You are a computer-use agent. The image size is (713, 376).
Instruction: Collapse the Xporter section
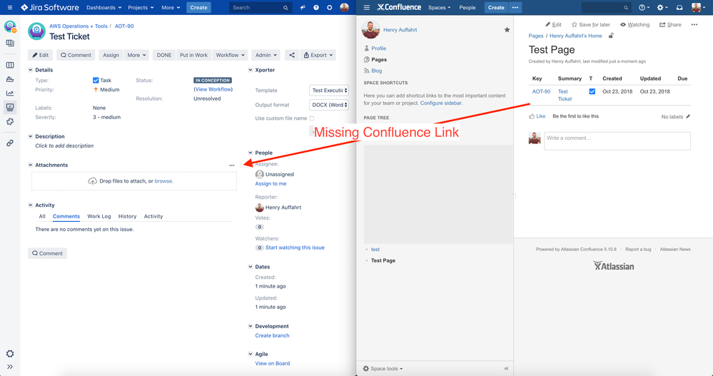[250, 70]
